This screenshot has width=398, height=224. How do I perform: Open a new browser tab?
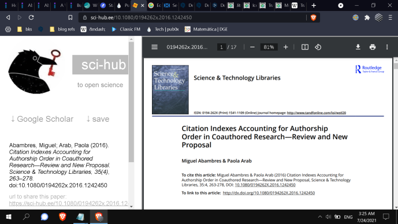pyautogui.click(x=314, y=5)
